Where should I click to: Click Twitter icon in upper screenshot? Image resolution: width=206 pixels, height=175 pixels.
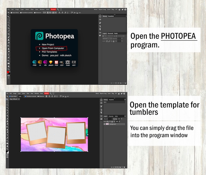coord(122,9)
